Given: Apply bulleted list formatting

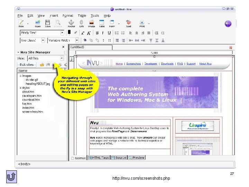Looking at the screenshot, I should point(123,33).
